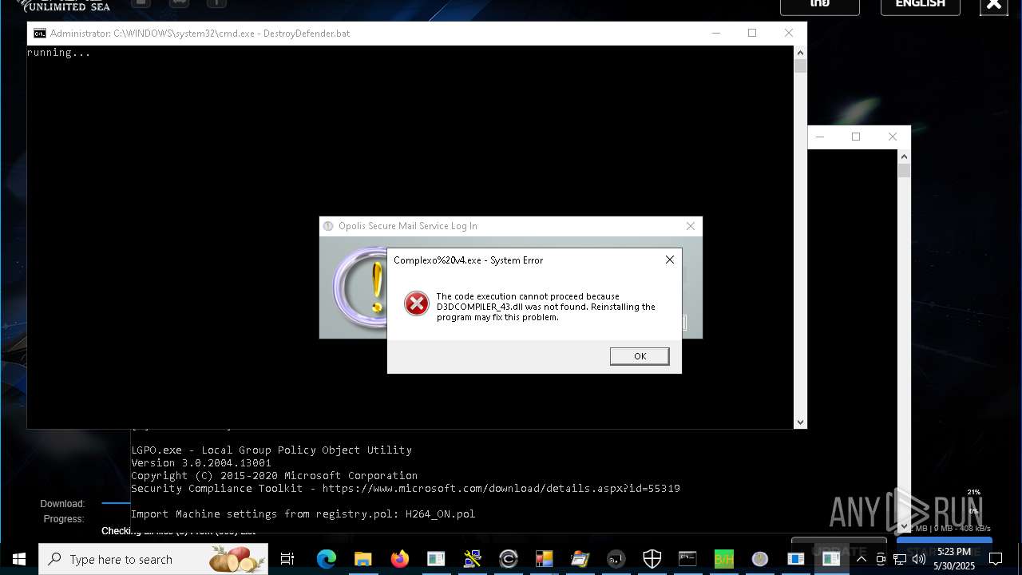Viewport: 1022px width, 575px height.
Task: Maximize the second console window behind
Action: [x=856, y=137]
